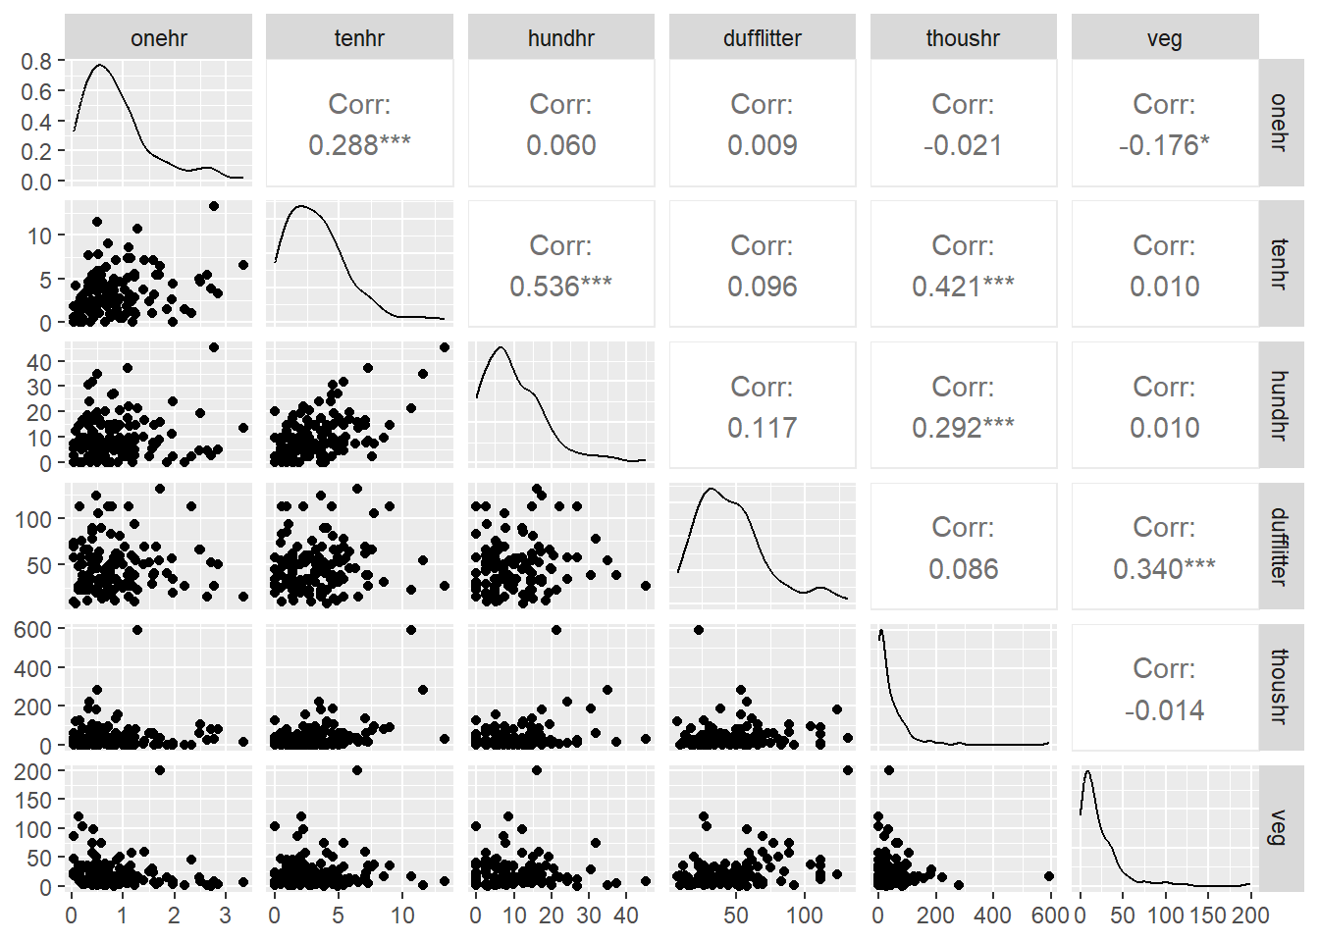Click the hundhr versus tenhr scatter plot
Viewport: 1319px width, 942px height.
pos(359,404)
